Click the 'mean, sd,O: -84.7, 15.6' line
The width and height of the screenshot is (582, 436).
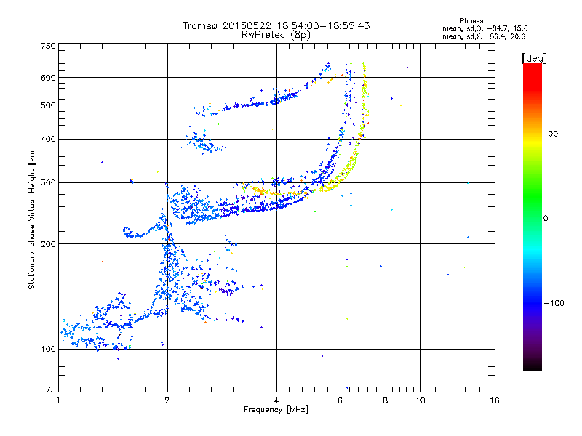pyautogui.click(x=485, y=28)
